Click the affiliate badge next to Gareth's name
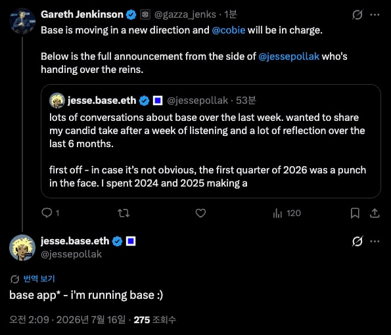The width and height of the screenshot is (391, 335). pyautogui.click(x=145, y=14)
